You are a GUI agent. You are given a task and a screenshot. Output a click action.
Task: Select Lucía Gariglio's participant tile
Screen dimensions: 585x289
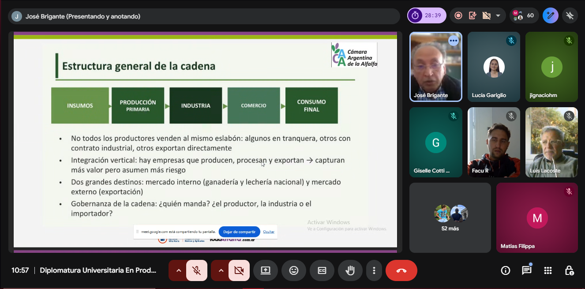494,67
